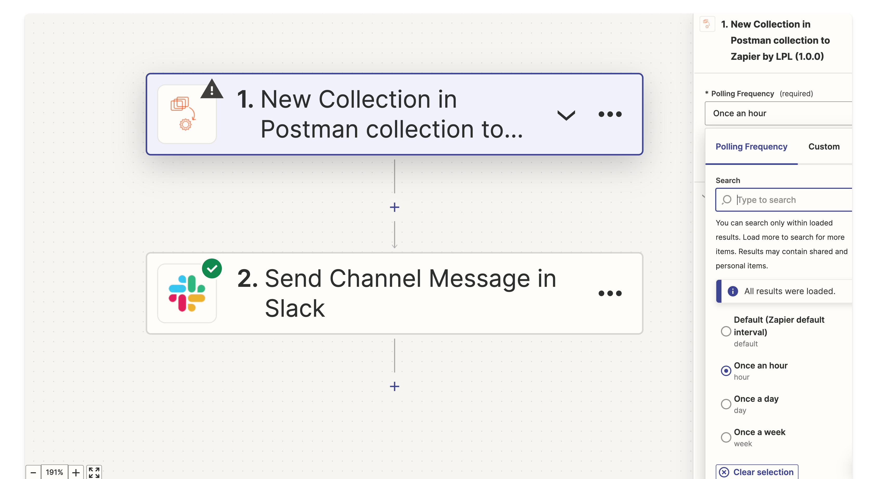Open the three-dot menu on Slack step
The height and width of the screenshot is (479, 877).
point(610,293)
